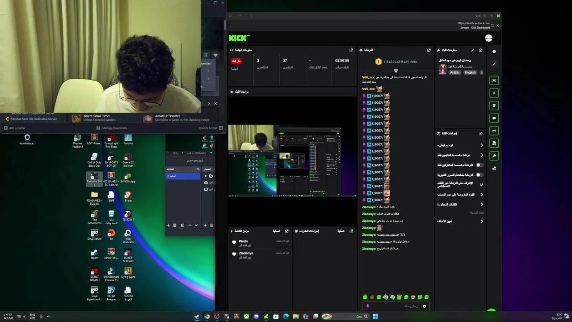The height and width of the screenshot is (322, 572).
Task: Open Friends & Chat in Steam
Action: pos(210,128)
